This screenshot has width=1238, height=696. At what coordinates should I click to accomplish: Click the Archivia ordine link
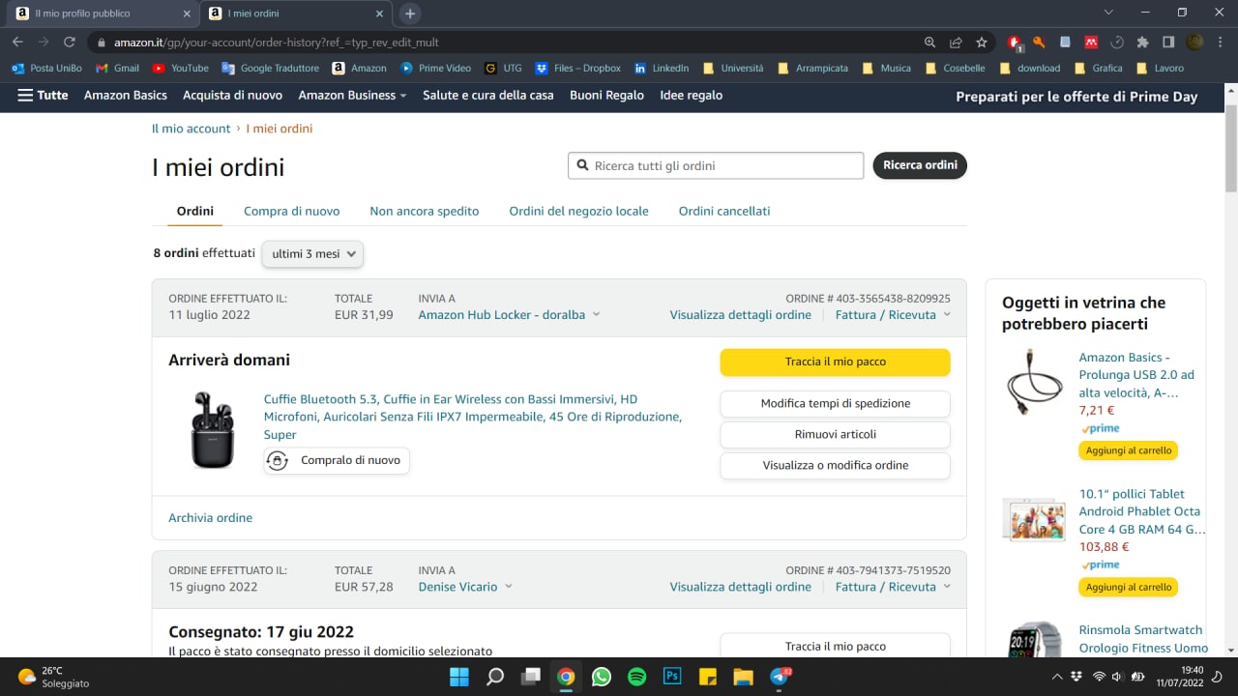[x=210, y=518]
